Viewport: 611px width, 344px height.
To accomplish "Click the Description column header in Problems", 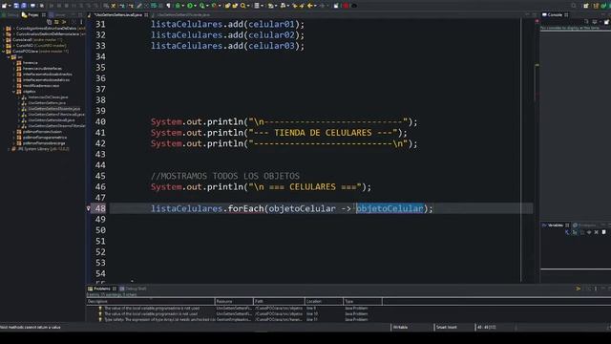I will point(151,302).
